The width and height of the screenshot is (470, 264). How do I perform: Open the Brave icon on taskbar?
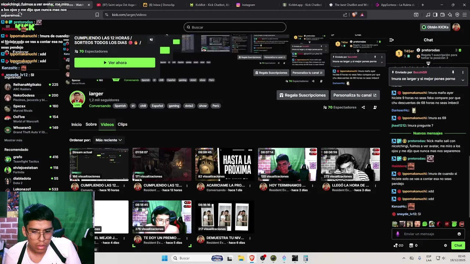pyautogui.click(x=252, y=258)
